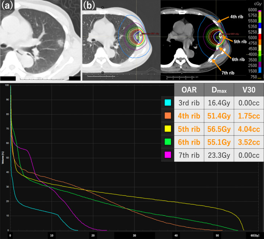
Task: Click the 5750 dose level on color scale
Action: point(252,15)
